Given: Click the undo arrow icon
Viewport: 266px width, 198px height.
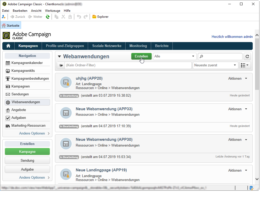Looking at the screenshot, I should click(79, 17).
